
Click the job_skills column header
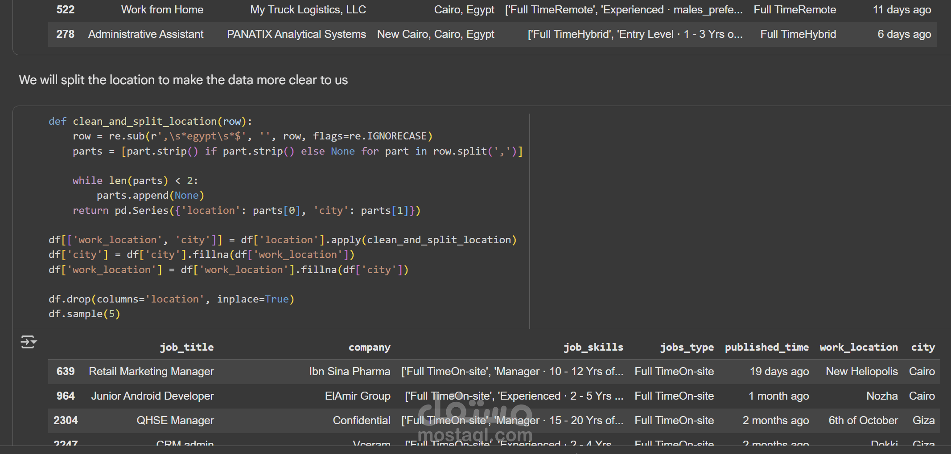[593, 348]
